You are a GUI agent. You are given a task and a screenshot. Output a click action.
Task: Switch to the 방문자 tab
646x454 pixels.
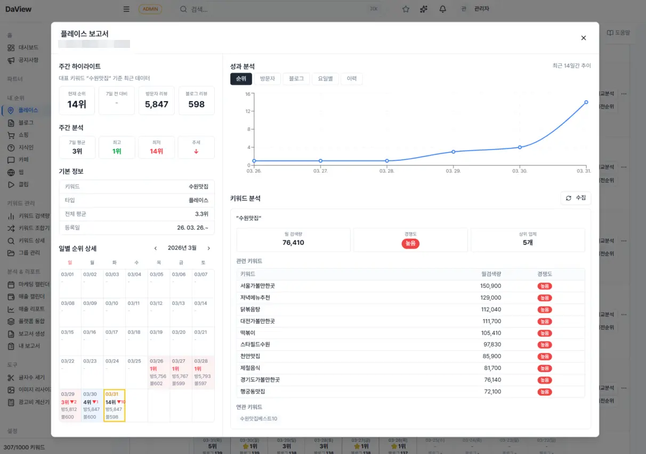coord(267,79)
